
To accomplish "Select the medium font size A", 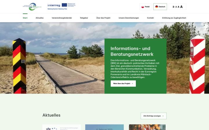I will tap(179, 7).
